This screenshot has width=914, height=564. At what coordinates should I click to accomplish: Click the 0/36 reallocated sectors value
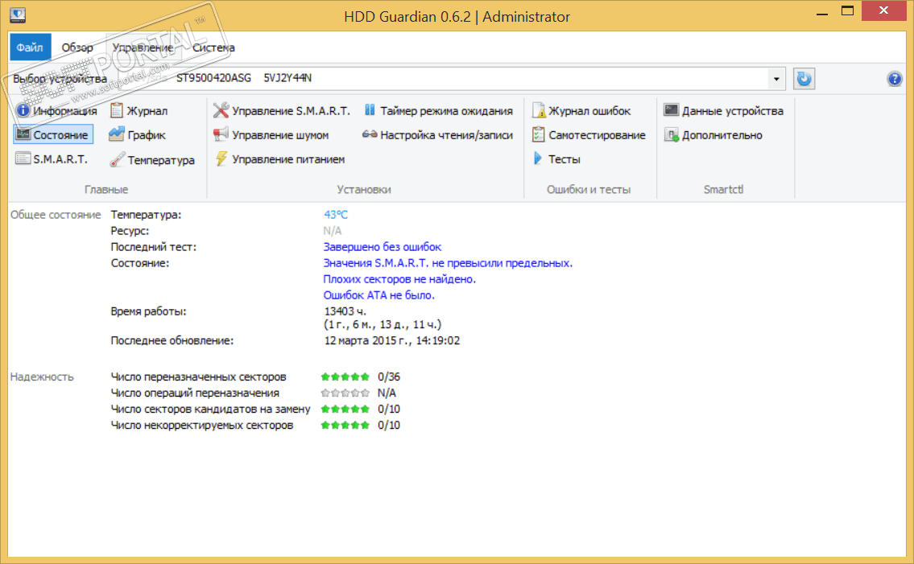click(389, 377)
